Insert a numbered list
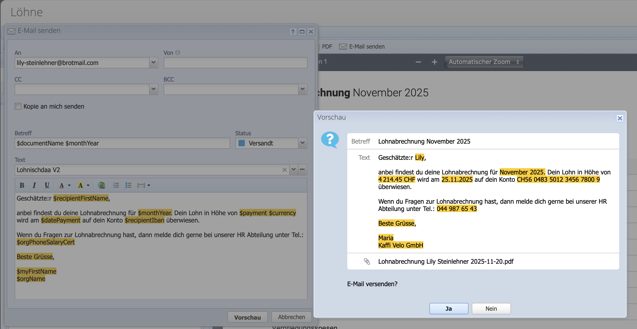 pos(116,185)
